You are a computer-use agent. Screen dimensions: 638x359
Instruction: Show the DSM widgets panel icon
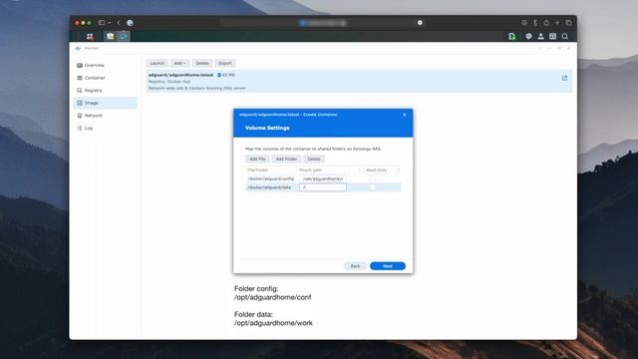coord(552,36)
